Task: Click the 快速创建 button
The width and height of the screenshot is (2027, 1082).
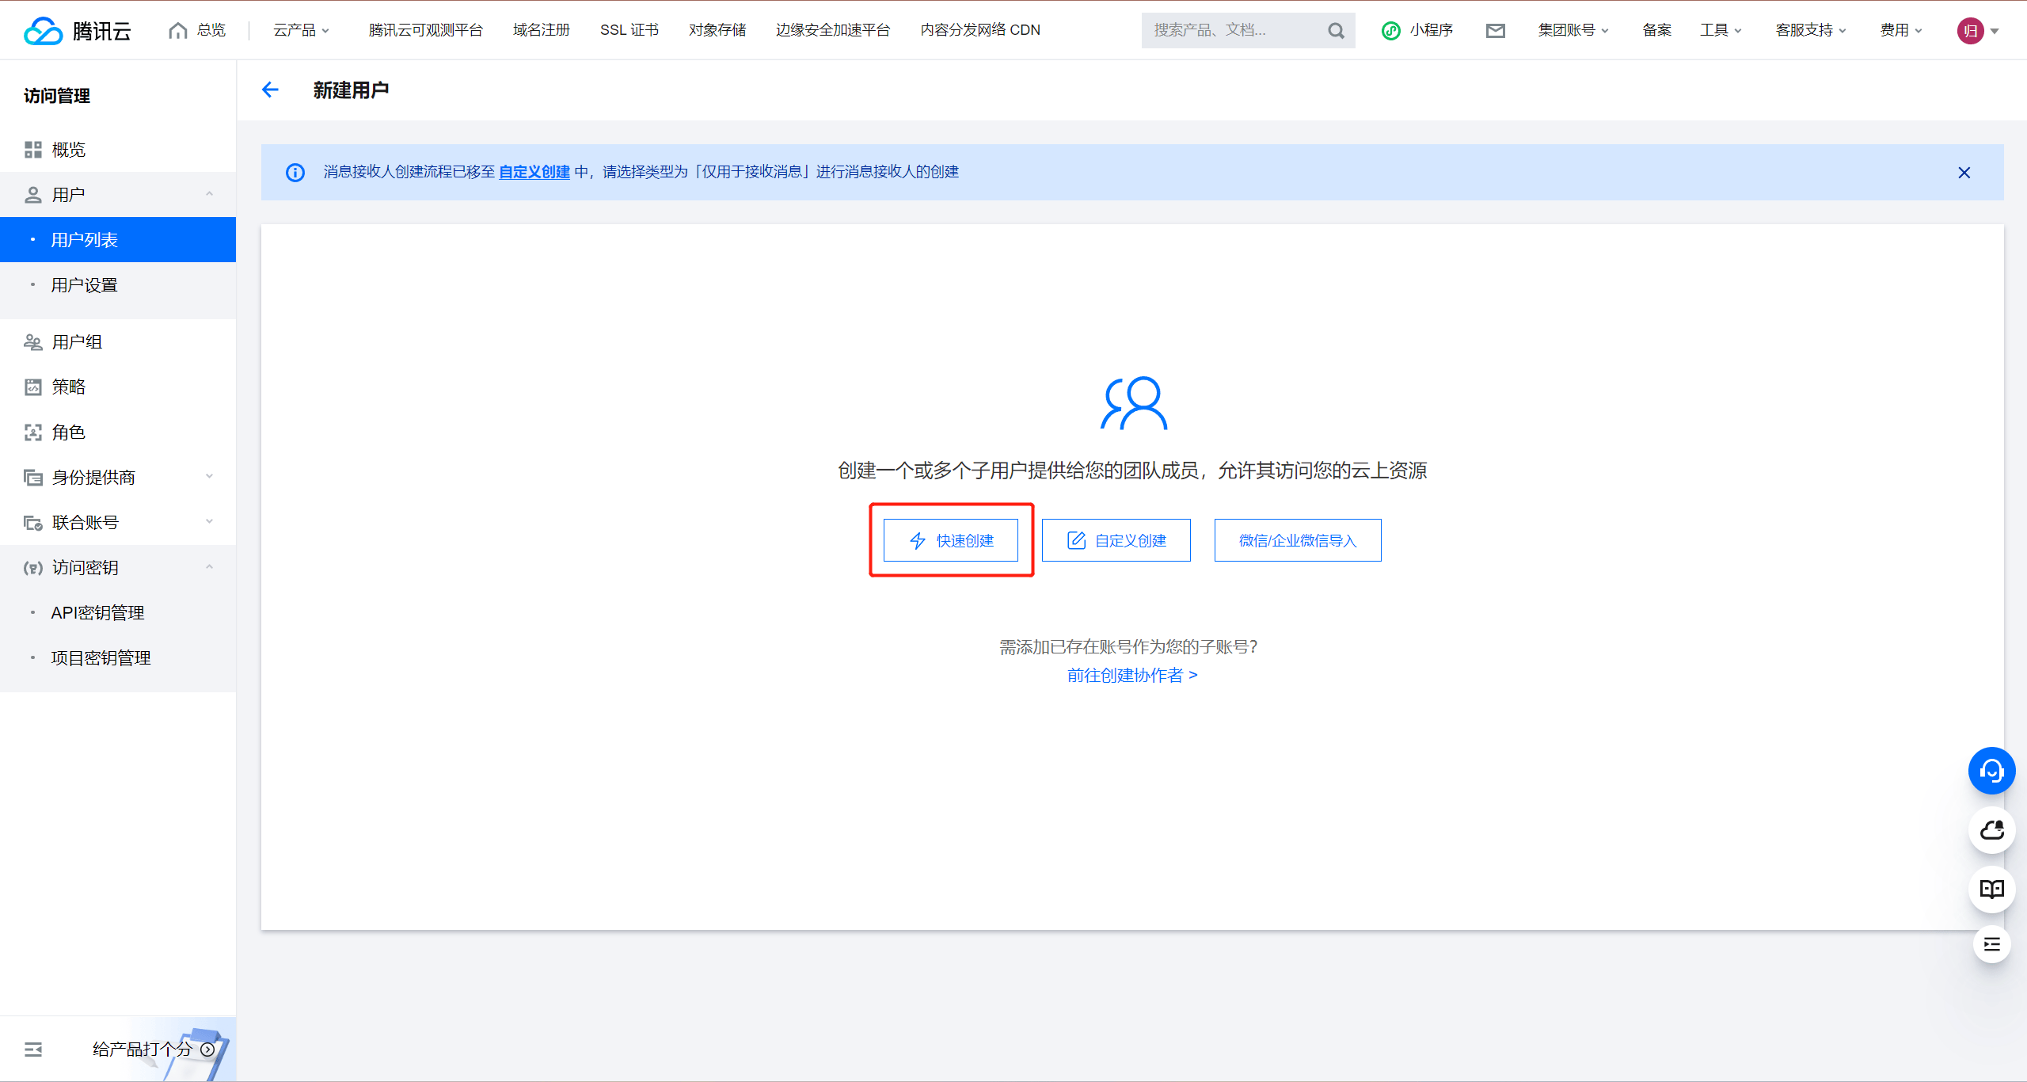Action: [951, 540]
